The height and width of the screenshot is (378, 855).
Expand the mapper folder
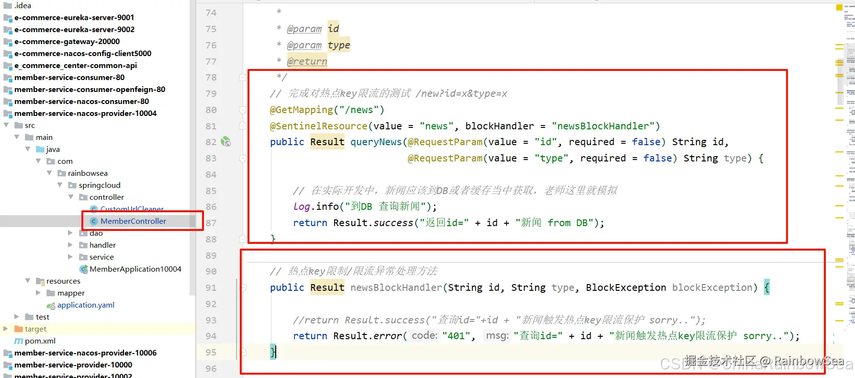[38, 293]
